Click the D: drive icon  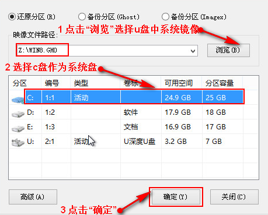click(x=18, y=114)
